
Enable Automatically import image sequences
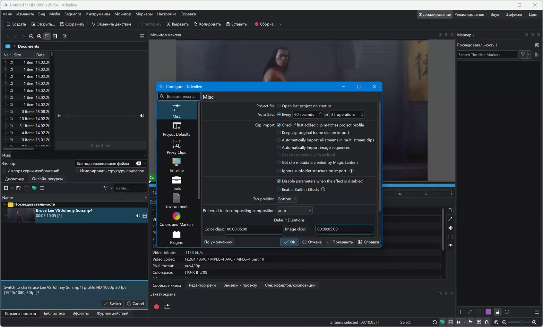(279, 148)
